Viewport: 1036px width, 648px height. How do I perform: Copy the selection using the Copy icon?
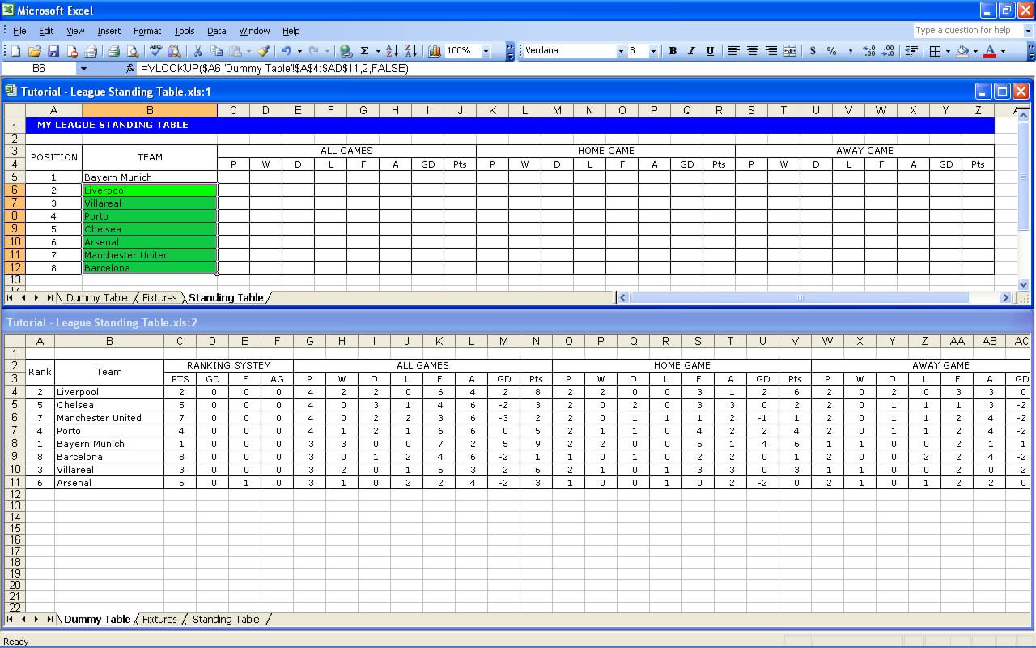point(216,51)
